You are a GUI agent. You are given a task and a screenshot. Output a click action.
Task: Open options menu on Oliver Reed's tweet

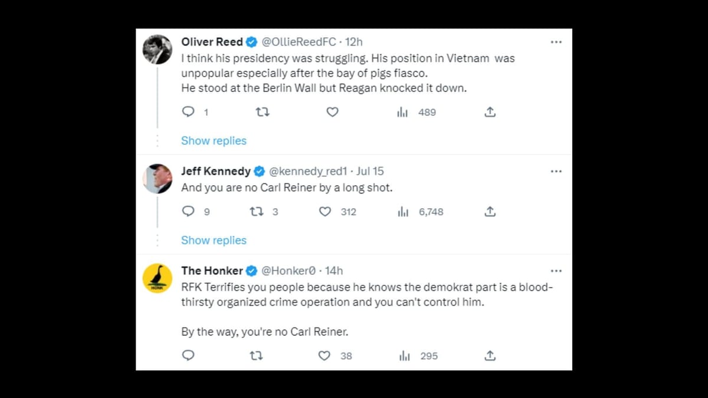(556, 42)
